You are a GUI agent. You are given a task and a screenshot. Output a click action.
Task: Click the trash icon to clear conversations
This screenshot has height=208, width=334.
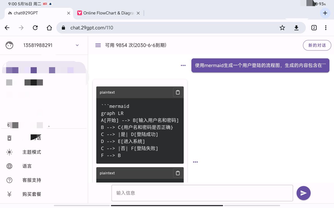point(9,138)
